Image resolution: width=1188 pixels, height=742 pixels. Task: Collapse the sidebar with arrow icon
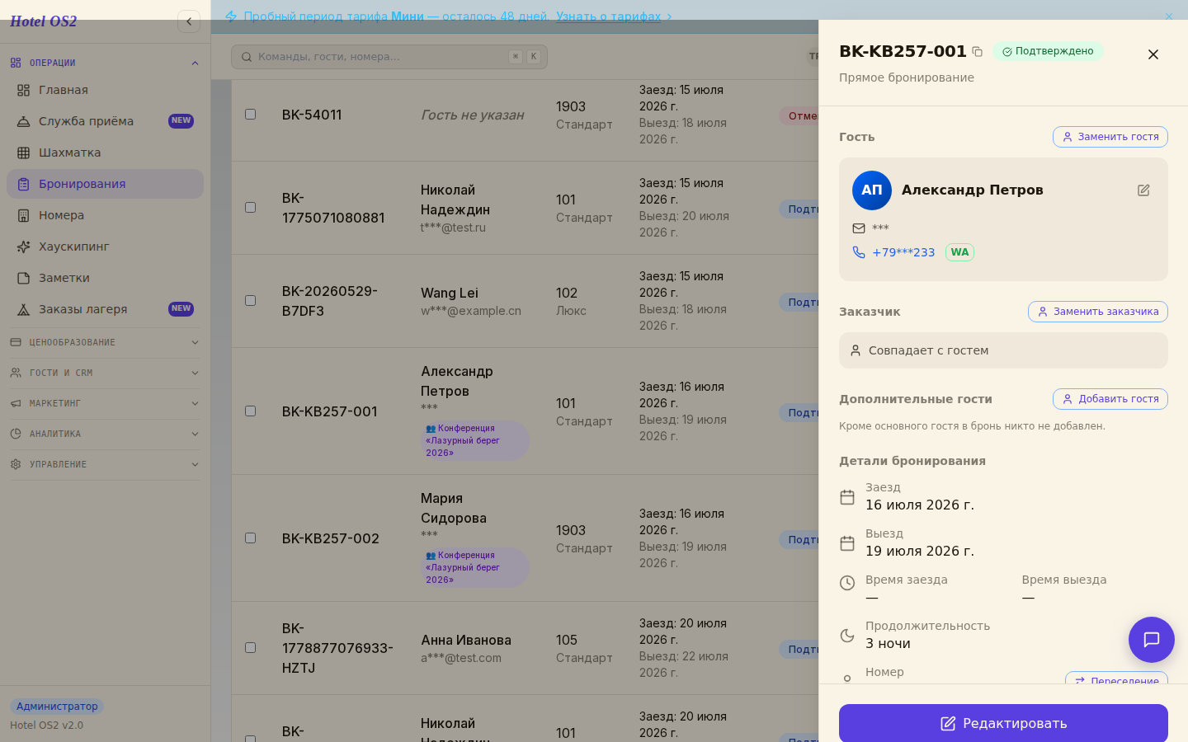click(x=189, y=21)
